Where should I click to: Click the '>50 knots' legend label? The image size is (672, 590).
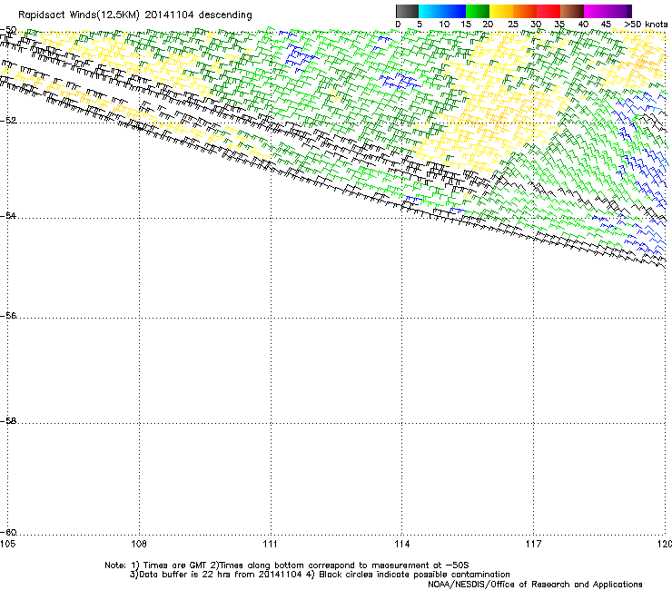[646, 25]
